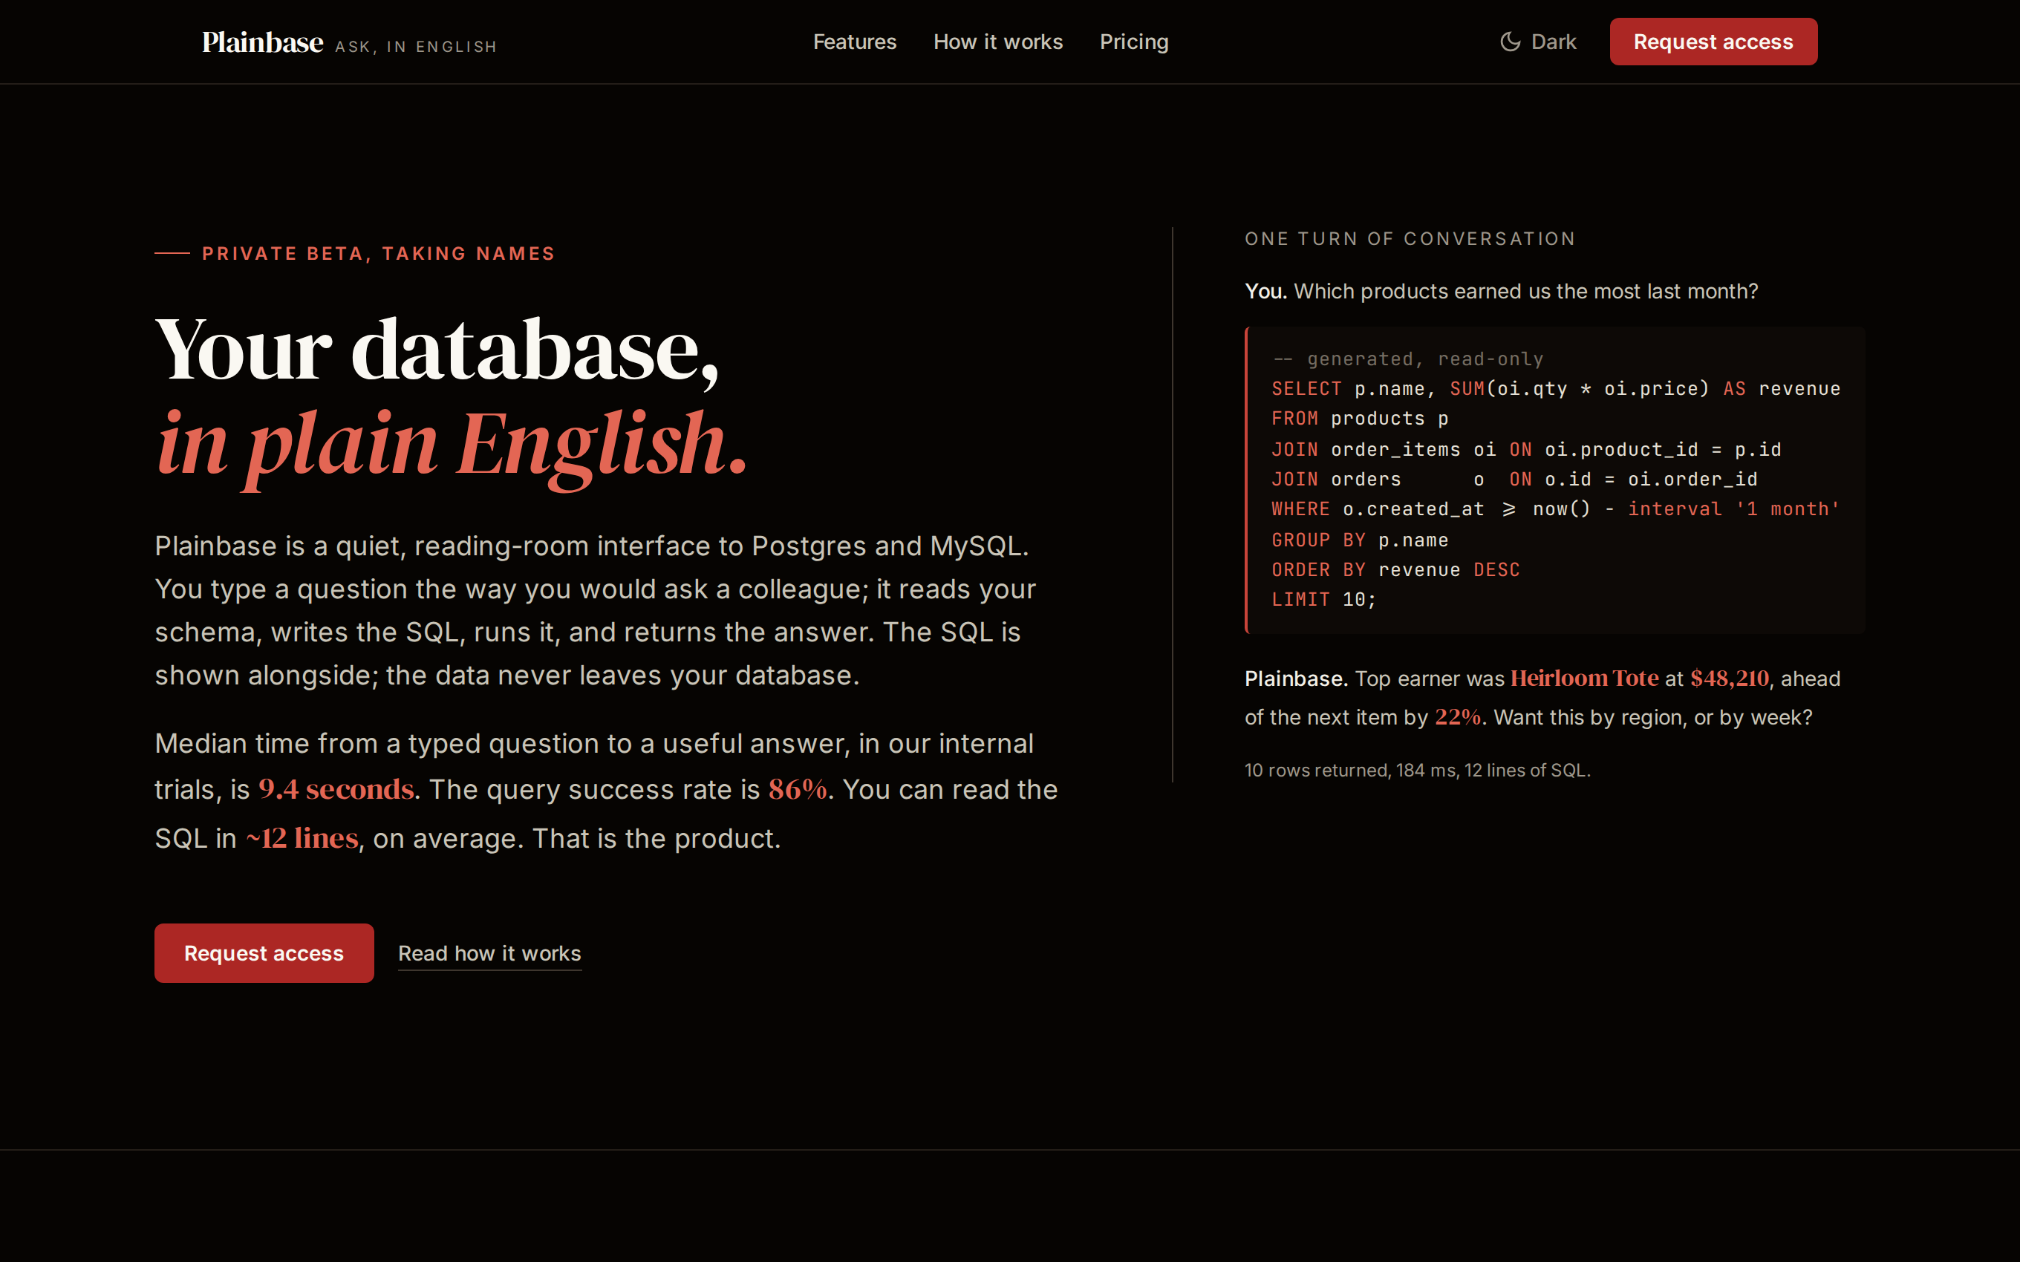
Task: Click 'PRIVATE BETA, TAKING NAMES' label
Action: point(378,253)
